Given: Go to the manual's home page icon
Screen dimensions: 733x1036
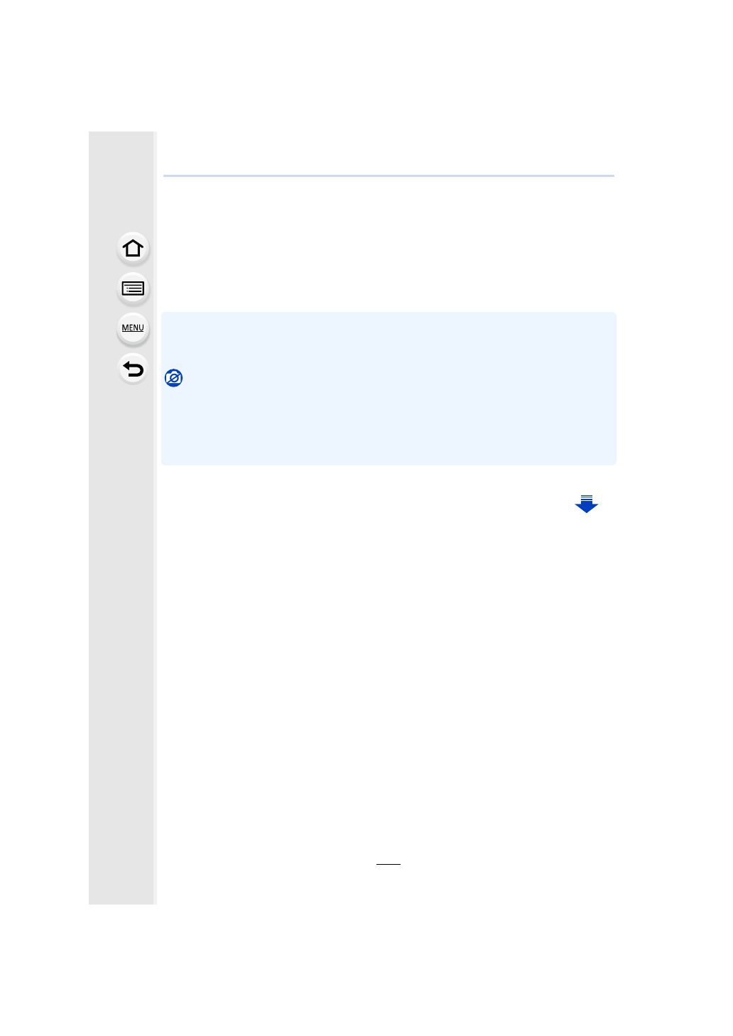Looking at the screenshot, I should pos(133,248).
